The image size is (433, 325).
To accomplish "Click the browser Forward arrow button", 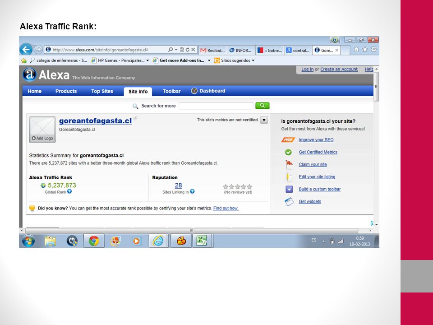I will coord(38,50).
